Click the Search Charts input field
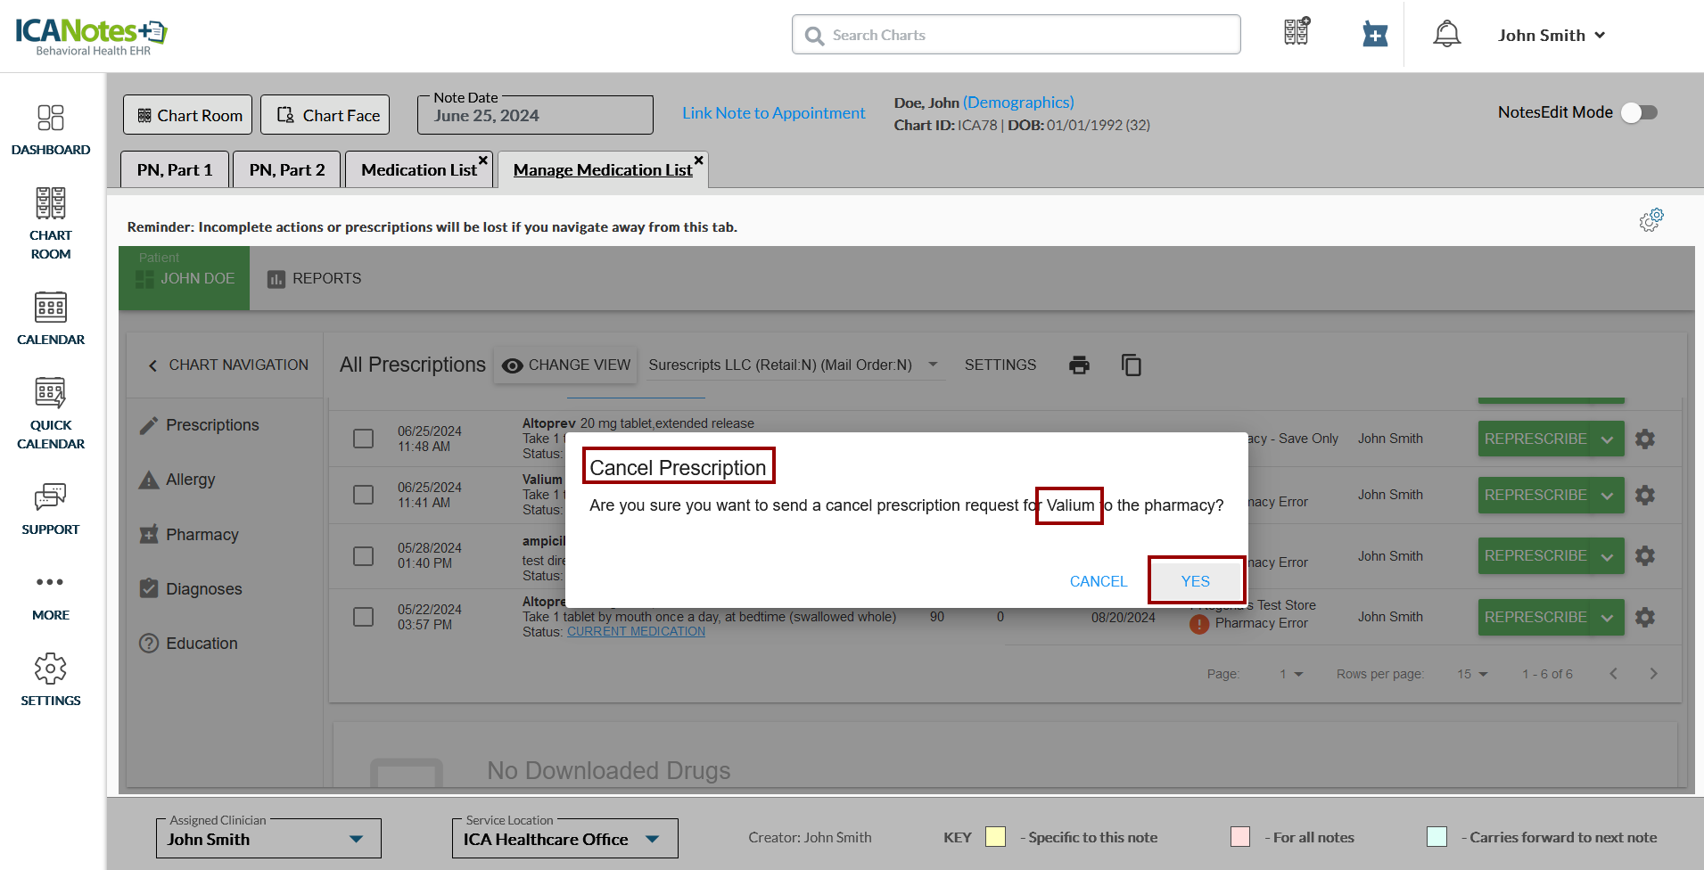 1017,35
